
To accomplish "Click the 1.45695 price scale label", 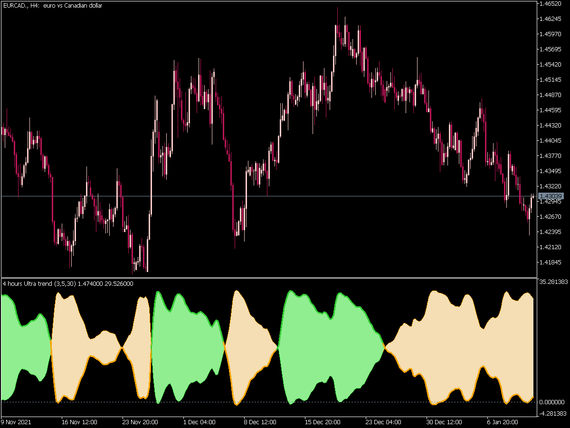I will click(x=551, y=49).
